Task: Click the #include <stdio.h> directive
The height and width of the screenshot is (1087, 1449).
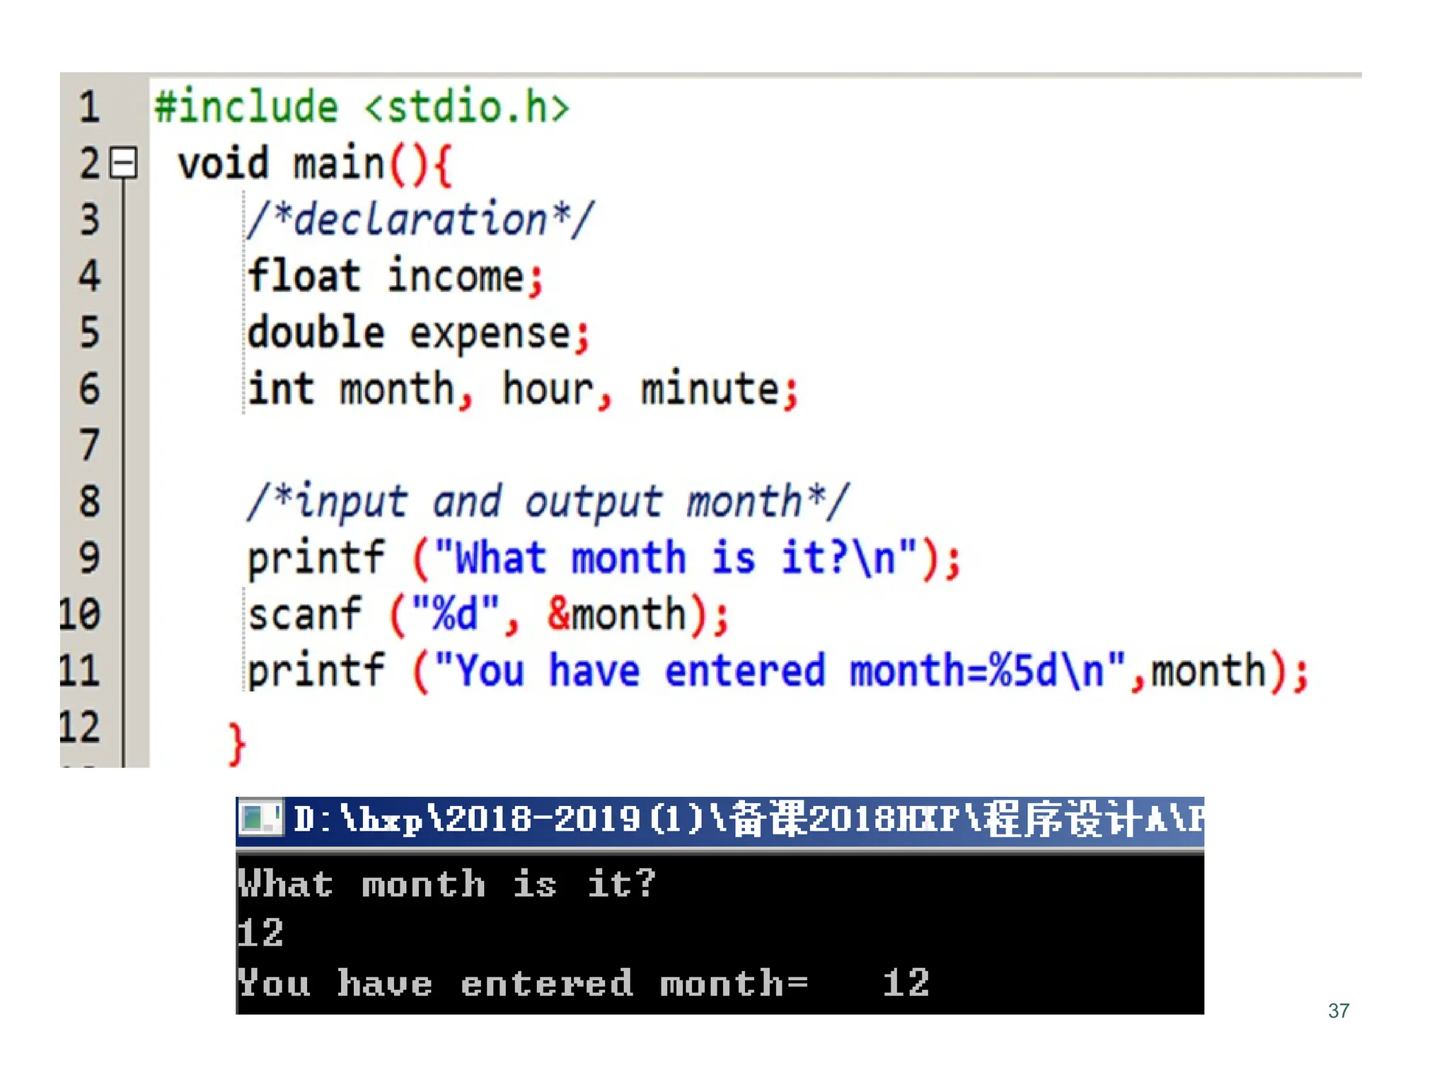Action: (x=362, y=108)
